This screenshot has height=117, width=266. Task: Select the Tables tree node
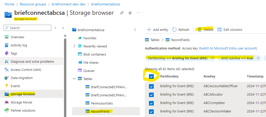coord(88,79)
